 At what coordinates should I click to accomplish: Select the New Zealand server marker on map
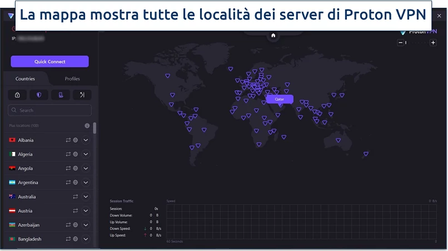click(366, 154)
